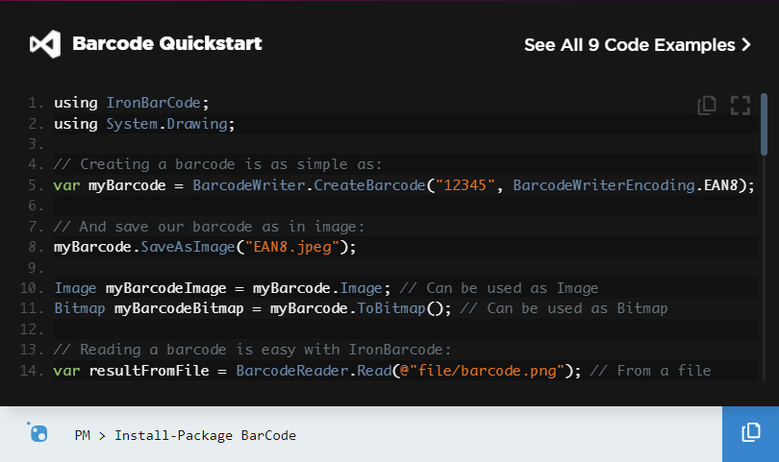Click line number 14 in the gutter
The height and width of the screenshot is (462, 779).
pos(32,370)
